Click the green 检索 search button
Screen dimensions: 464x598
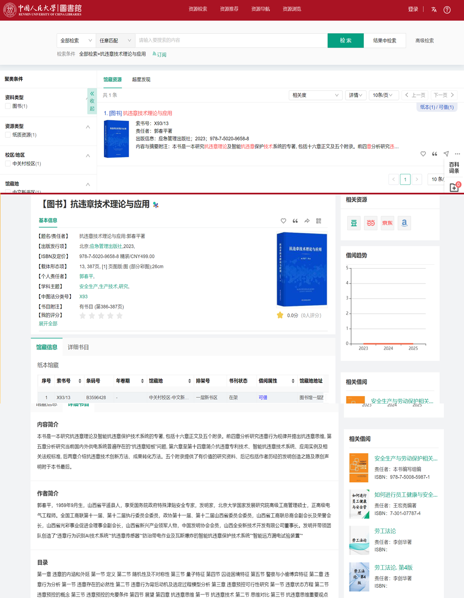(x=345, y=40)
